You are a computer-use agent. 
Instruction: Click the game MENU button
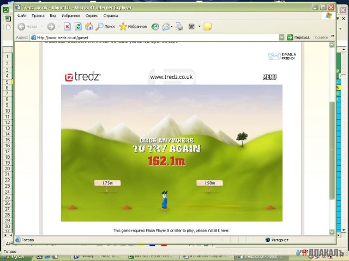click(x=269, y=77)
